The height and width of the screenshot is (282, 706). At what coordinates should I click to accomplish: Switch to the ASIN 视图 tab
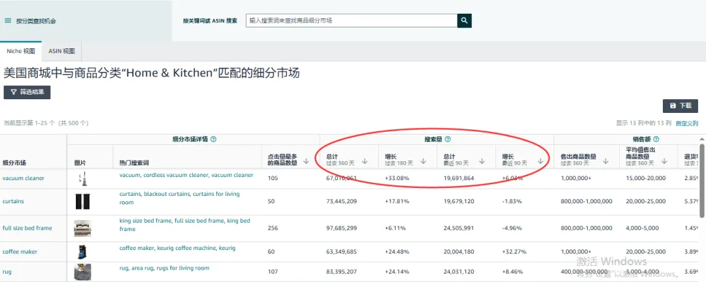61,51
